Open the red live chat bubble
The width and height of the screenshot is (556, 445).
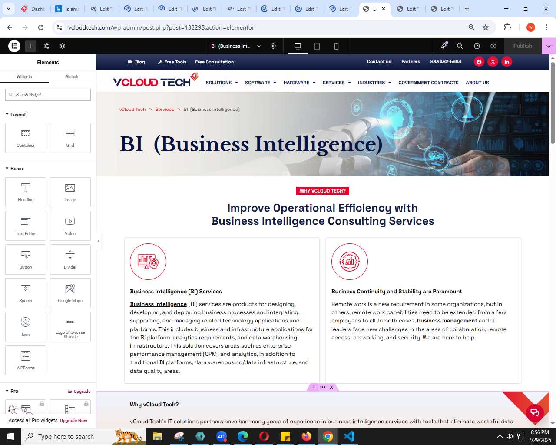535,412
